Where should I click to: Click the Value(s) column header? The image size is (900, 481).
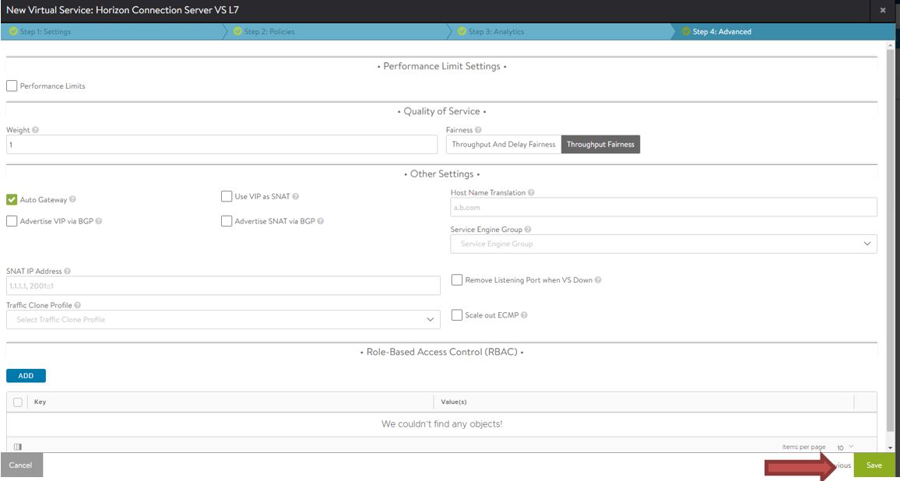pos(453,402)
